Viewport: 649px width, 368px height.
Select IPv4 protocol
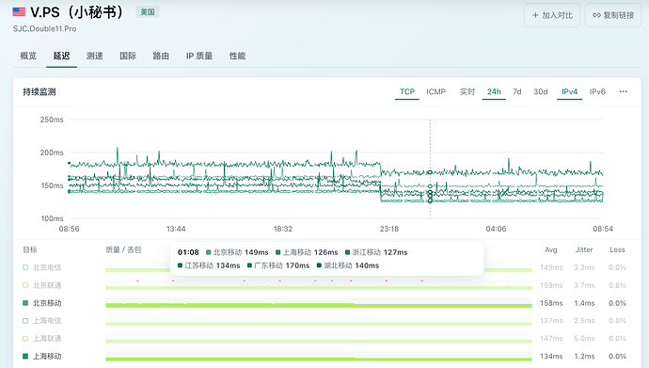570,91
